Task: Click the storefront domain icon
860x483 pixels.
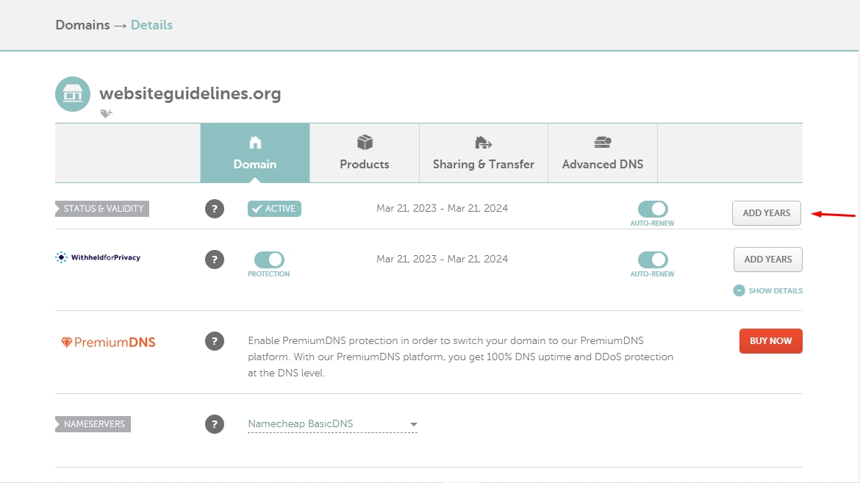Action: click(x=73, y=94)
